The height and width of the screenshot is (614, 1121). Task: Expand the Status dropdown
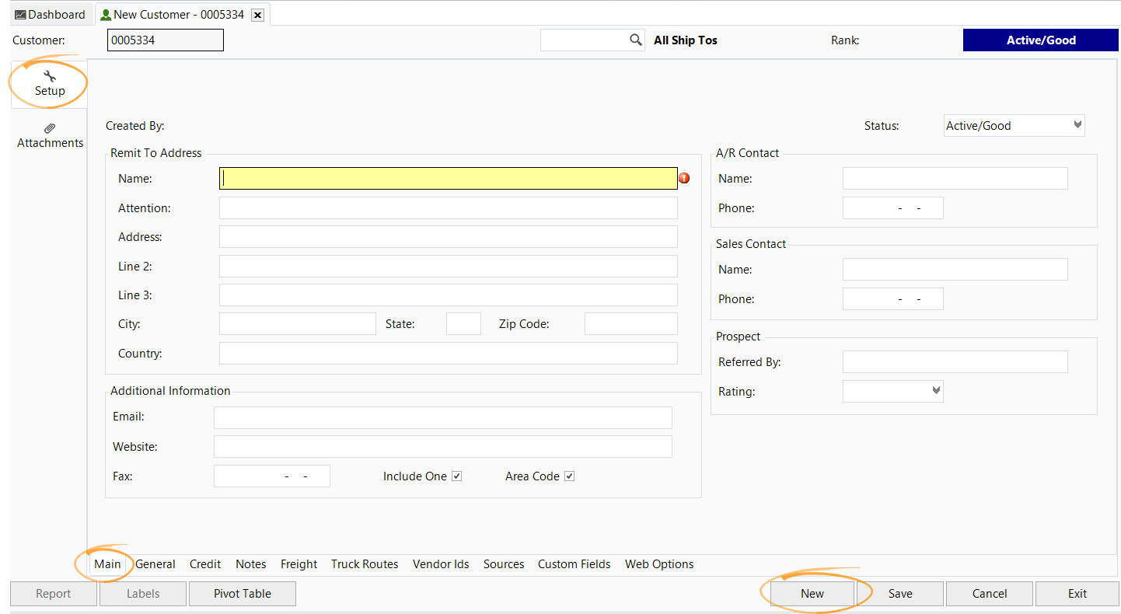pos(1077,125)
